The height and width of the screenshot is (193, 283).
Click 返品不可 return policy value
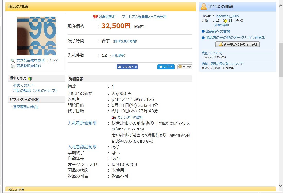[x=120, y=176]
